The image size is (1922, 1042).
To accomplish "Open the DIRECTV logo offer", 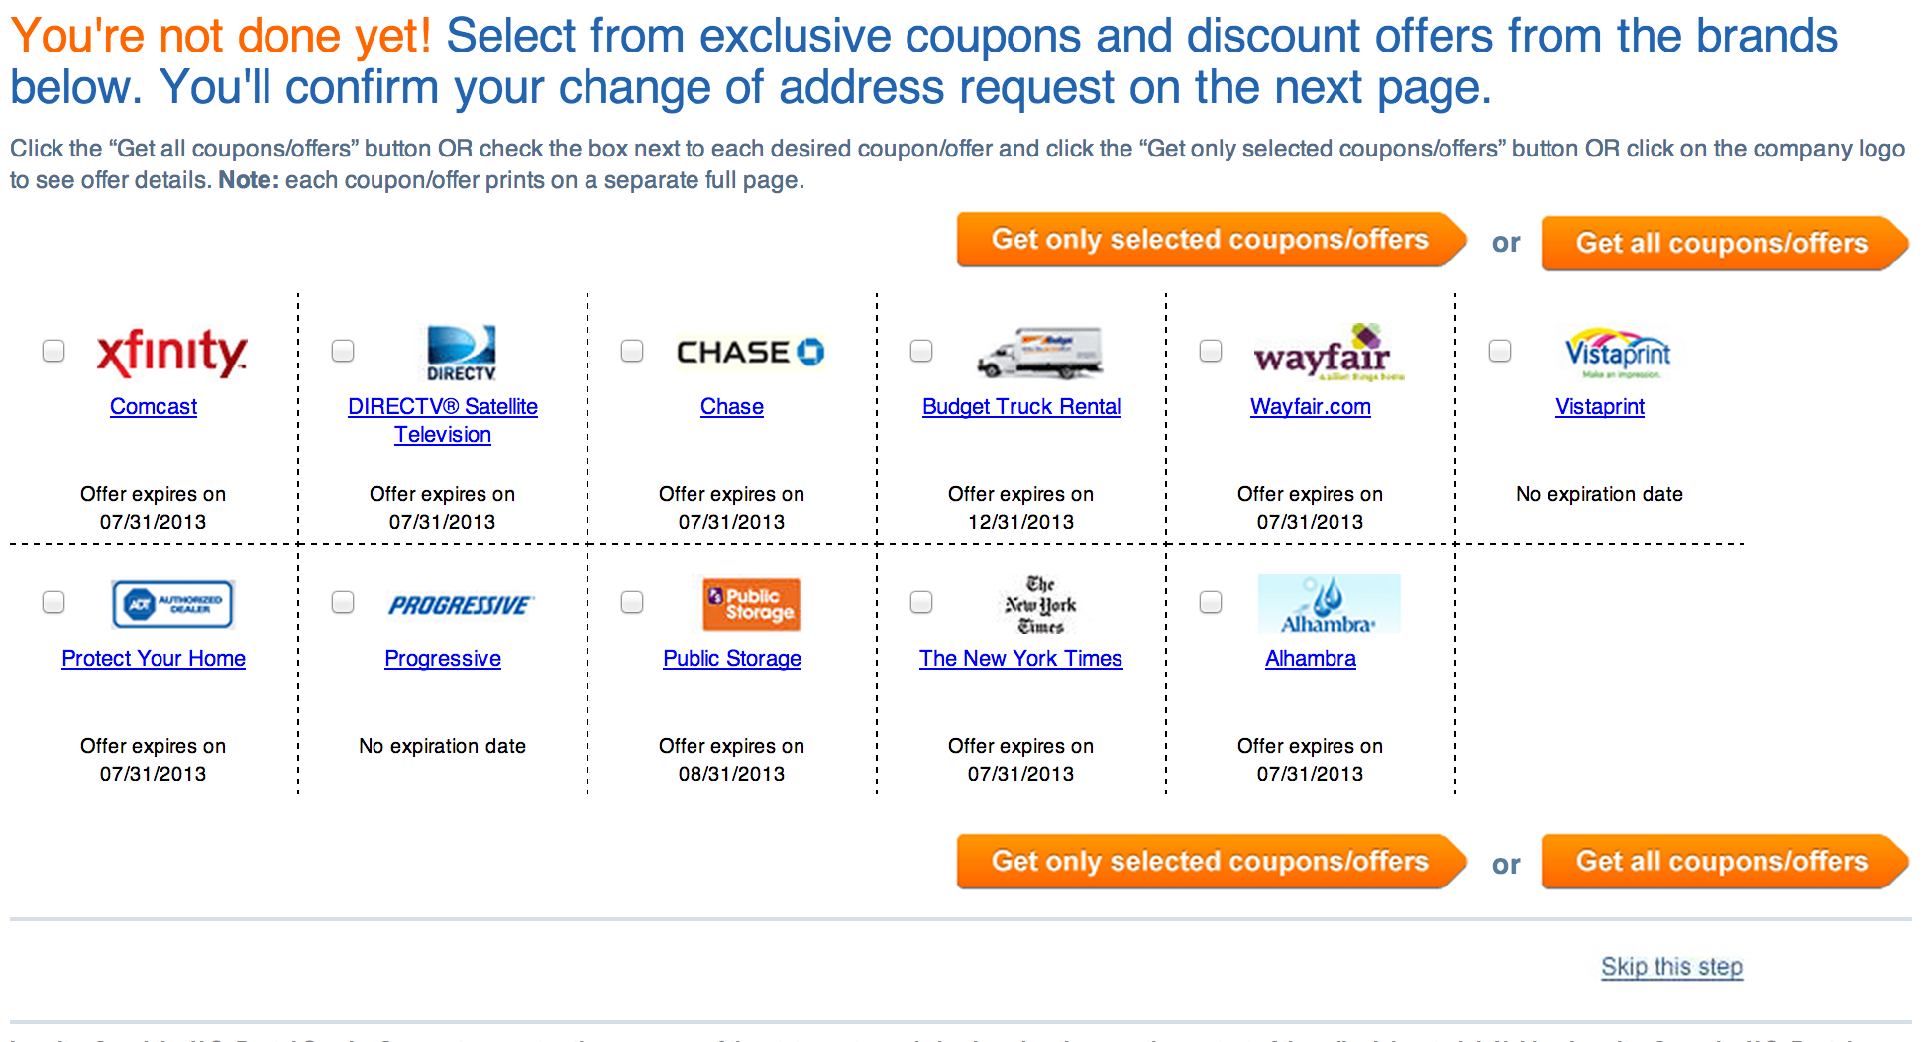I will 461,353.
